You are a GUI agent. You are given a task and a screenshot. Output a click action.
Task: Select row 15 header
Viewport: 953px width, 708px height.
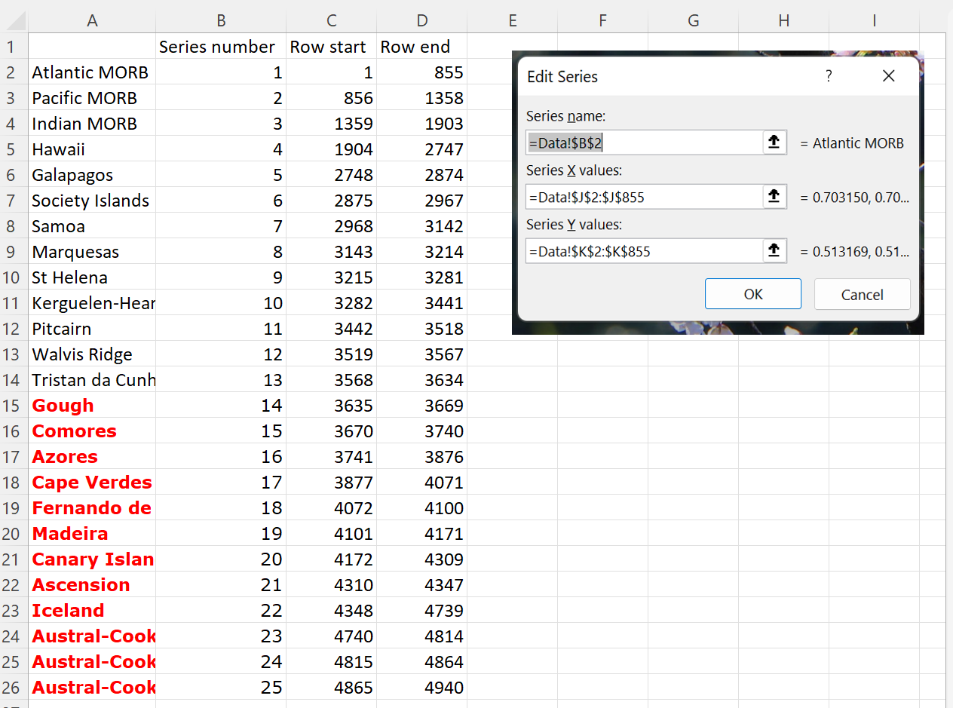(14, 406)
